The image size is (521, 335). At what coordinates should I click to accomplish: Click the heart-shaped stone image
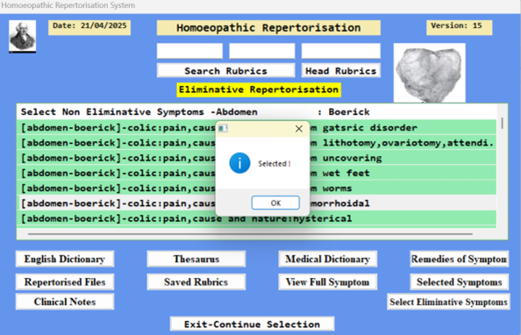point(429,73)
